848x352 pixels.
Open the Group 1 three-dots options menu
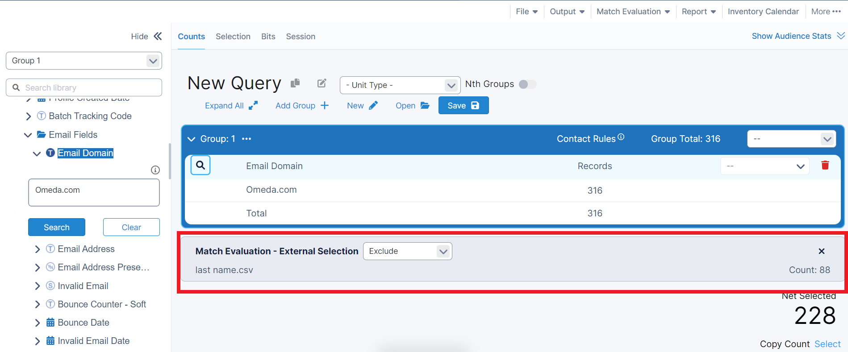[246, 139]
